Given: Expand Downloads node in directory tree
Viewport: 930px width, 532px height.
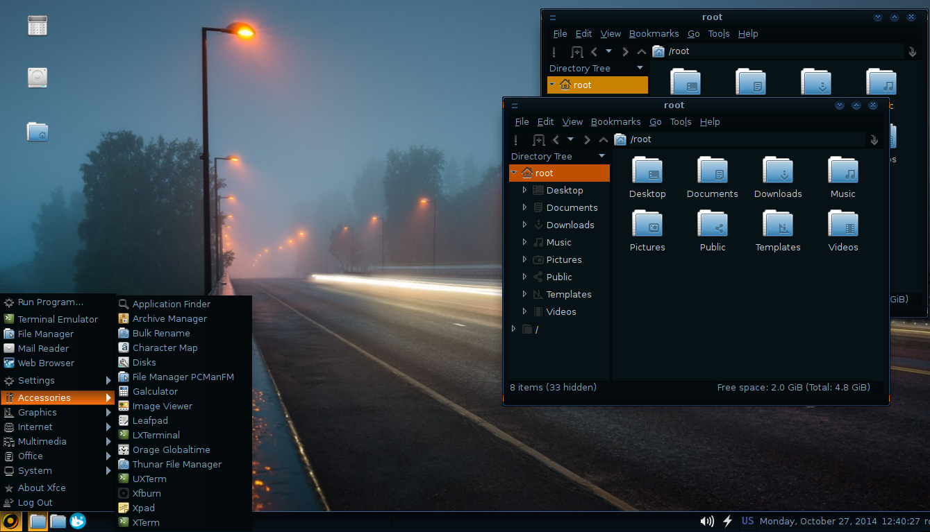Looking at the screenshot, I should point(525,225).
